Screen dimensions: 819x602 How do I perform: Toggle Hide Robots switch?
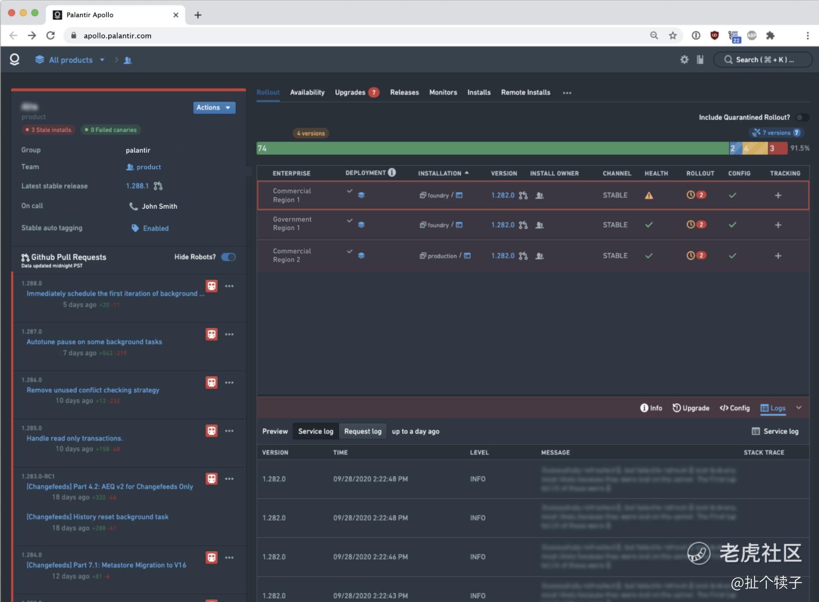(228, 257)
